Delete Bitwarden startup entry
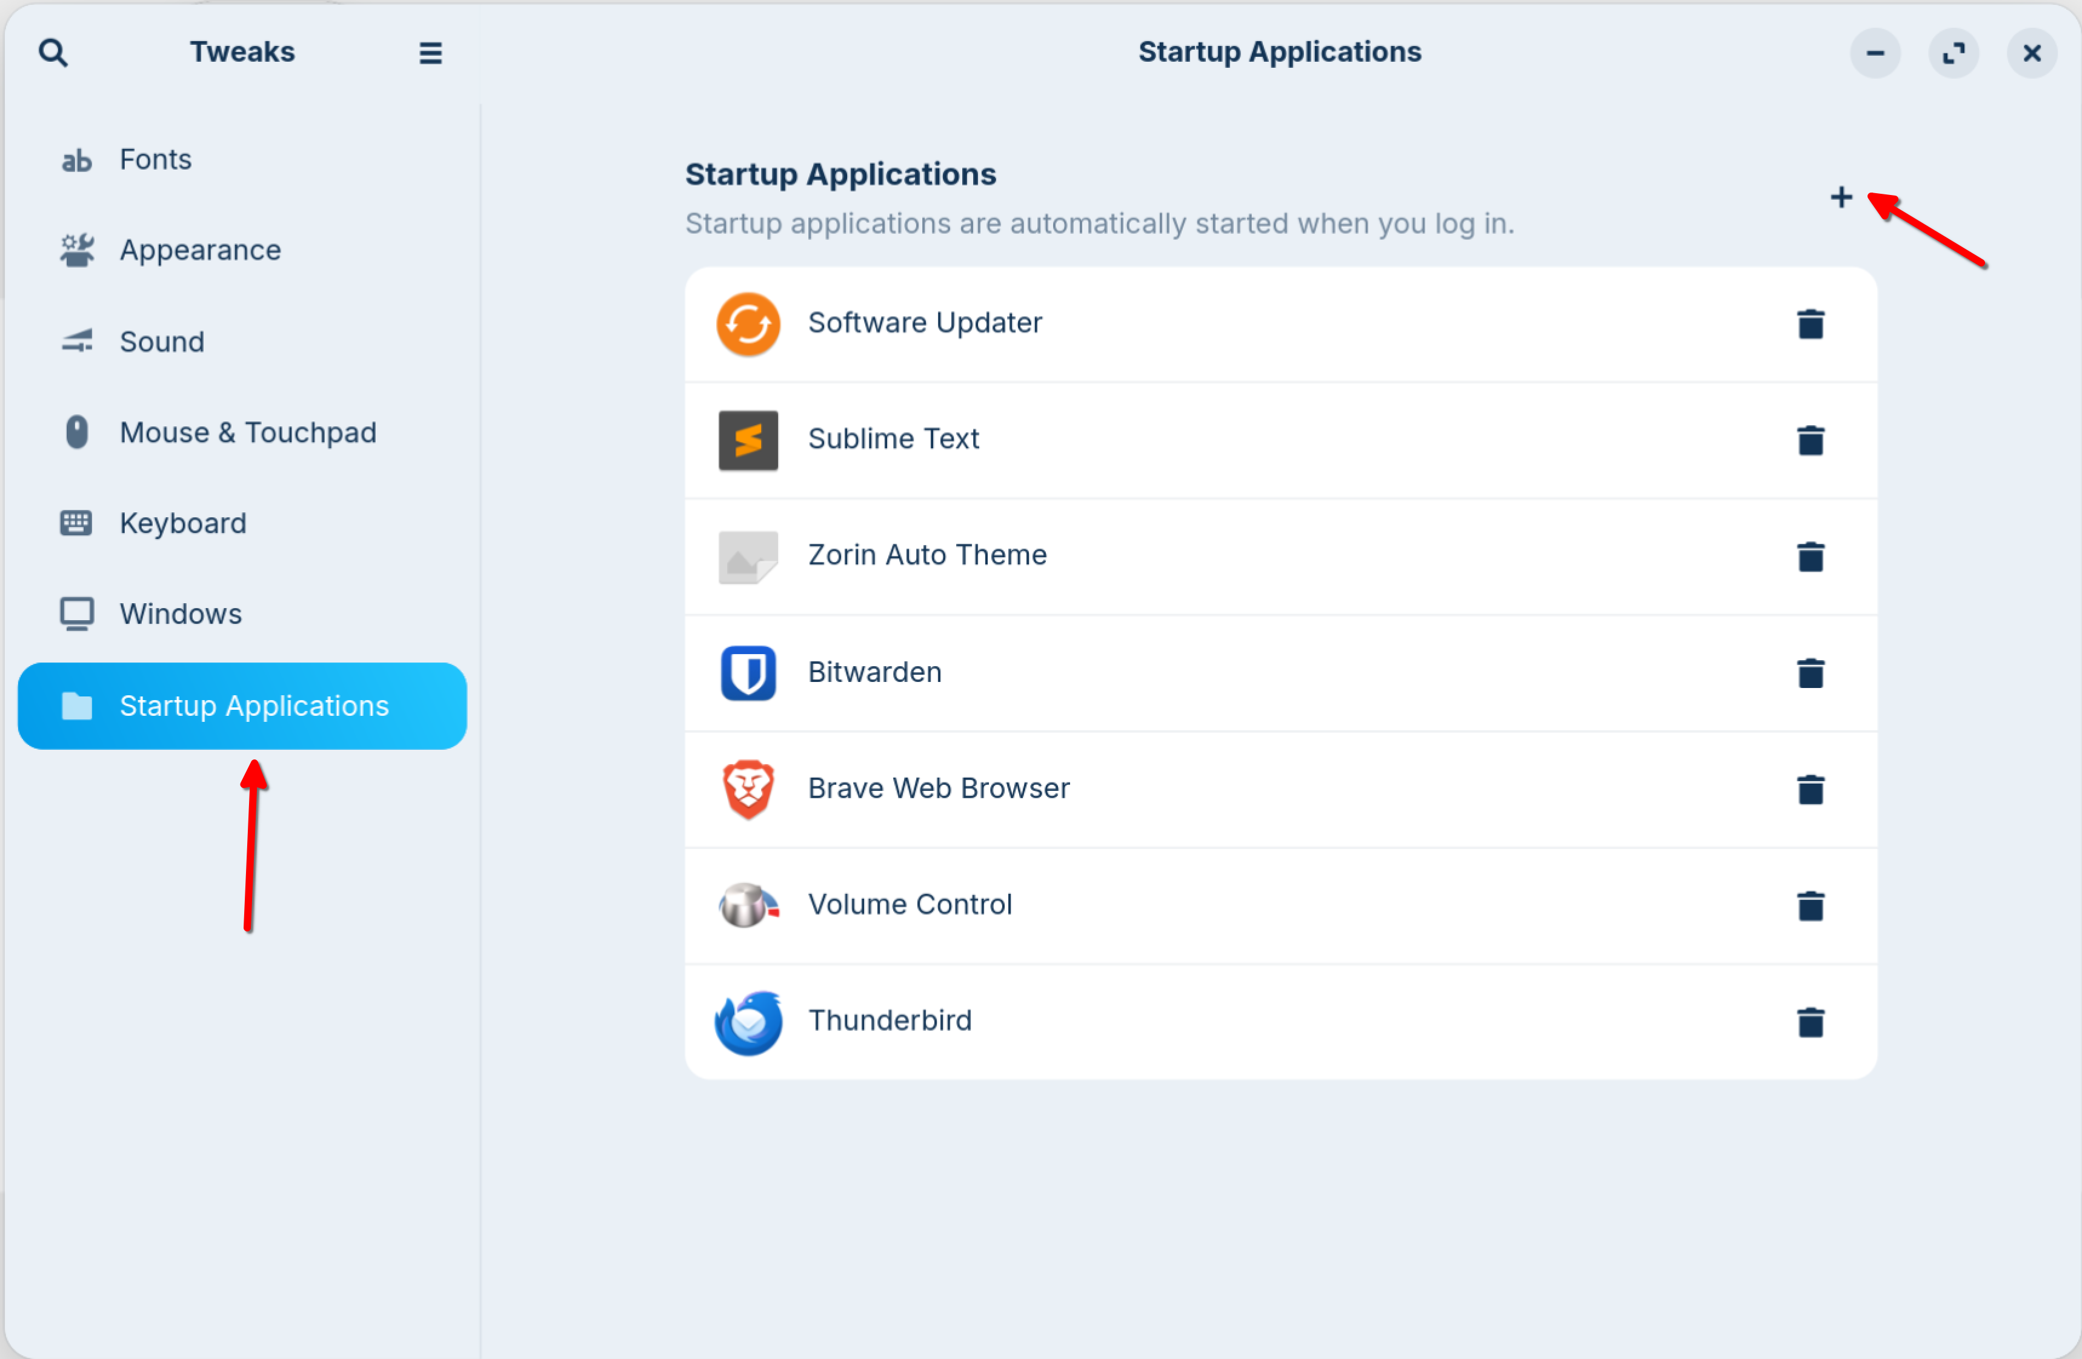 tap(1810, 672)
